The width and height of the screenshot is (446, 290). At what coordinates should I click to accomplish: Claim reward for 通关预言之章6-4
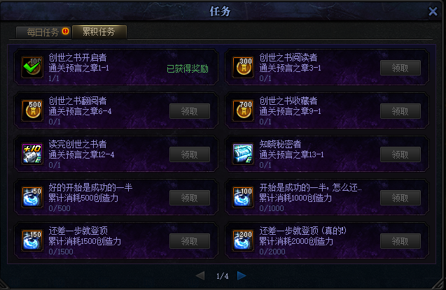click(x=190, y=111)
